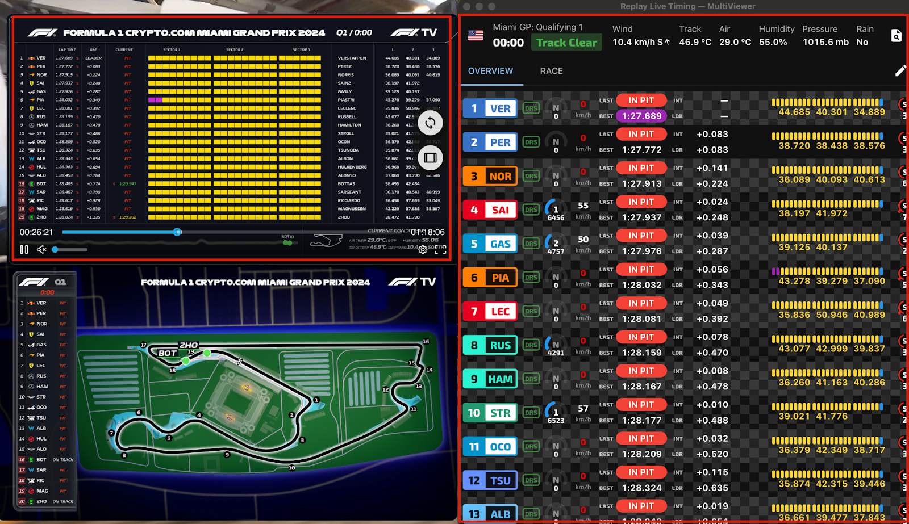The height and width of the screenshot is (524, 909).
Task: Click gear gauge in VER row
Action: [x=556, y=108]
